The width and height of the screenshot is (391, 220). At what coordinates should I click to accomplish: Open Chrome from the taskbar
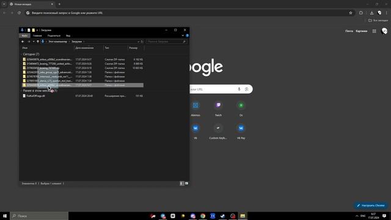(203, 216)
